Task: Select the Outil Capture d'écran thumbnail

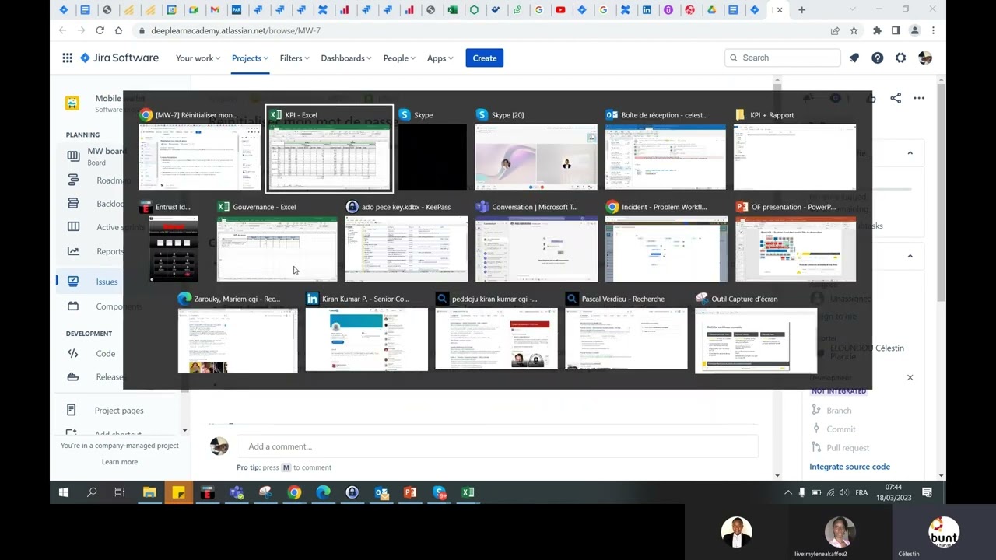Action: [x=756, y=333]
